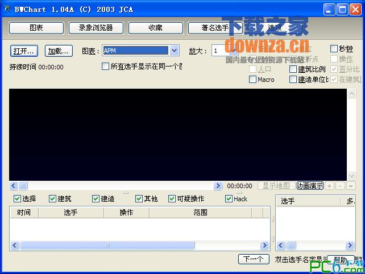The width and height of the screenshot is (365, 274).
Task: Enable the 建筑比例 checkbox
Action: [293, 69]
